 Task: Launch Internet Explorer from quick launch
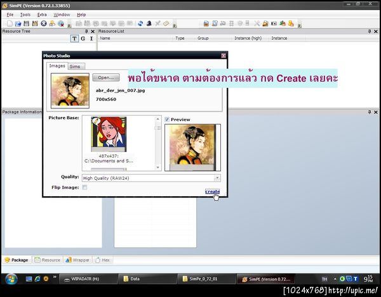[x=37, y=279]
